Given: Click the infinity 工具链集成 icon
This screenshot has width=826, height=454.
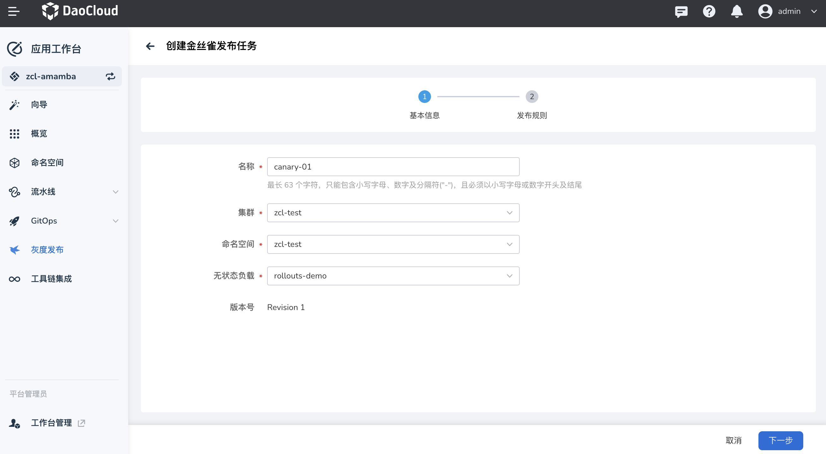Looking at the screenshot, I should (15, 279).
